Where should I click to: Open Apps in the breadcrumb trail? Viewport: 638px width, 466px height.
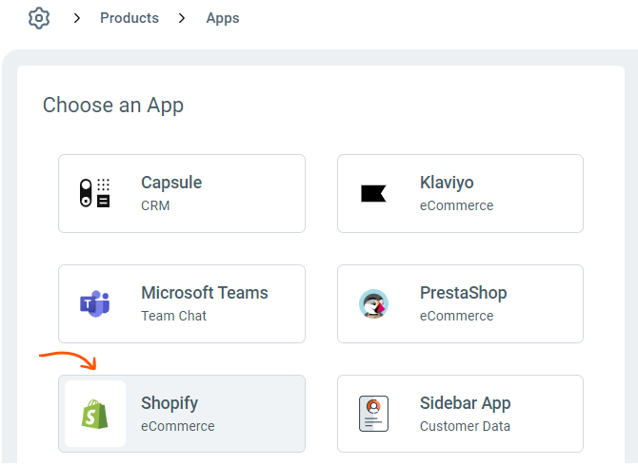coord(223,18)
